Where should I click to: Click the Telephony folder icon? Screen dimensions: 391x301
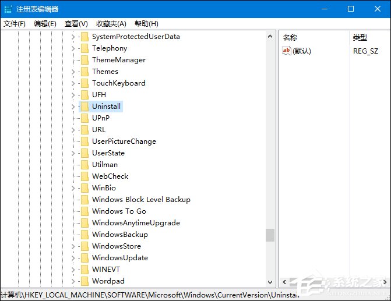click(x=84, y=48)
